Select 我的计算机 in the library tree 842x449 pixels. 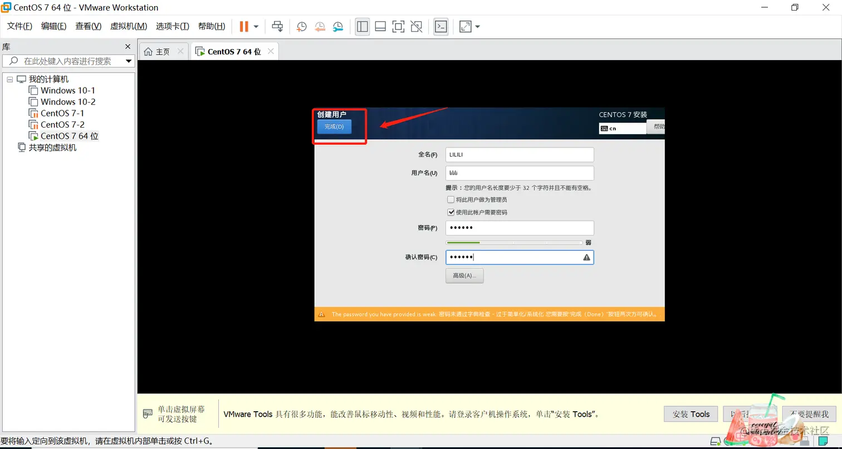coord(48,79)
